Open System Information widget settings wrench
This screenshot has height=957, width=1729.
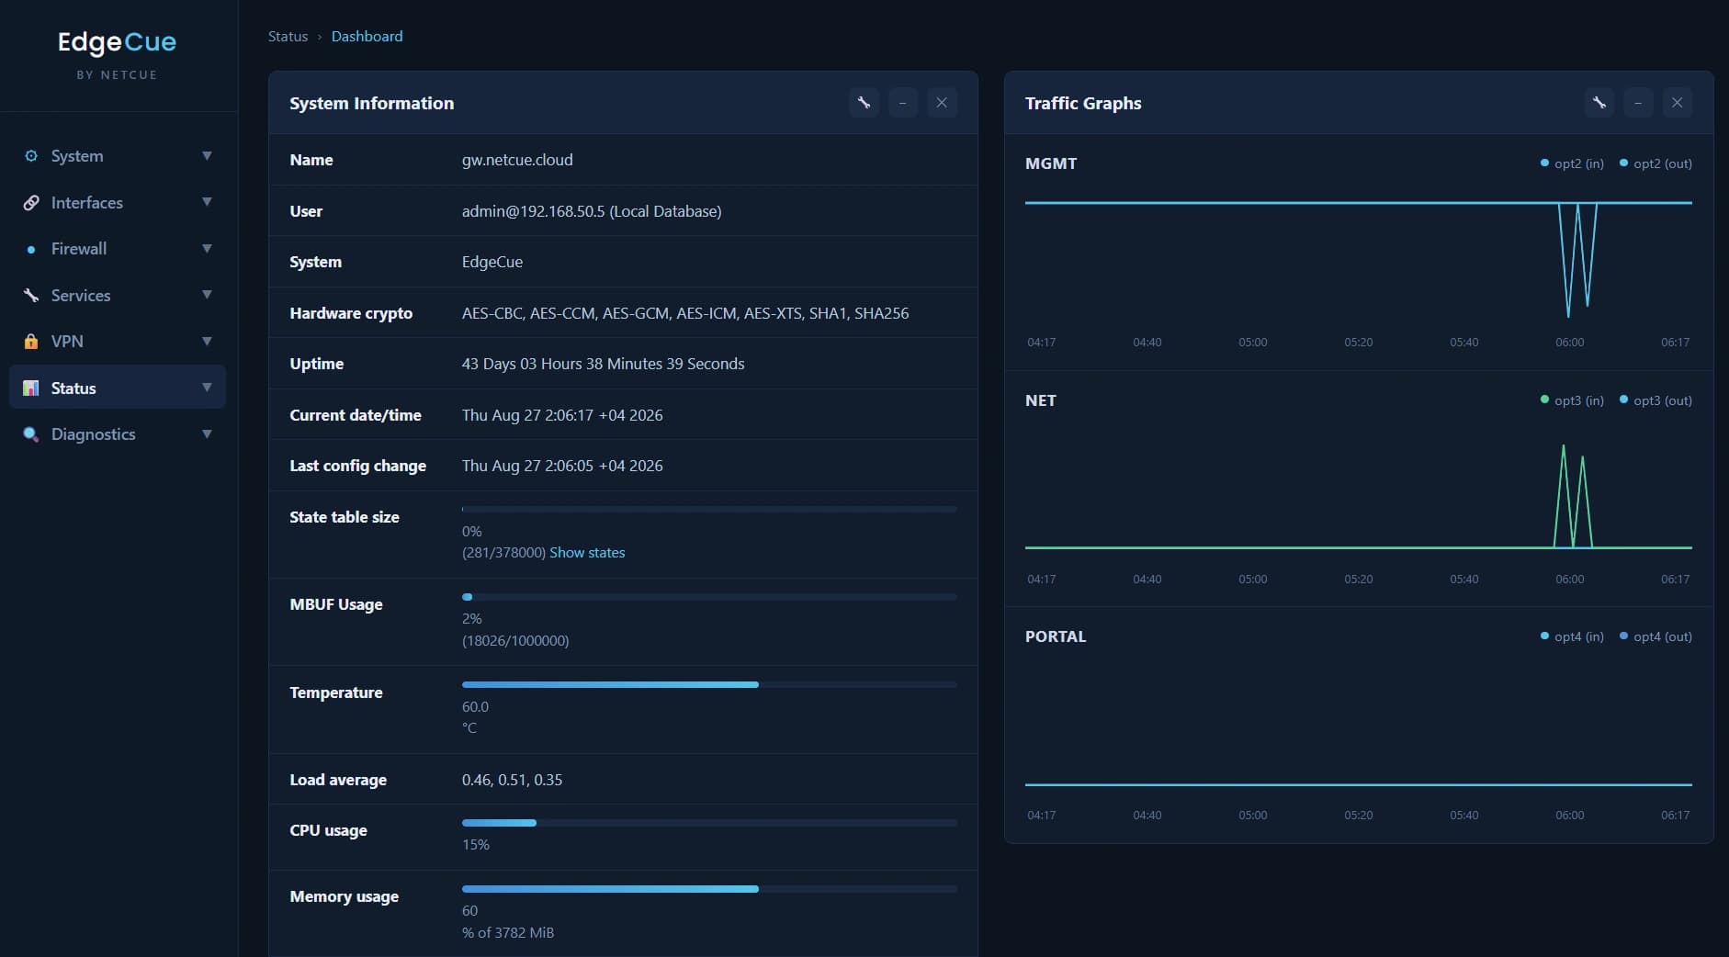click(864, 103)
